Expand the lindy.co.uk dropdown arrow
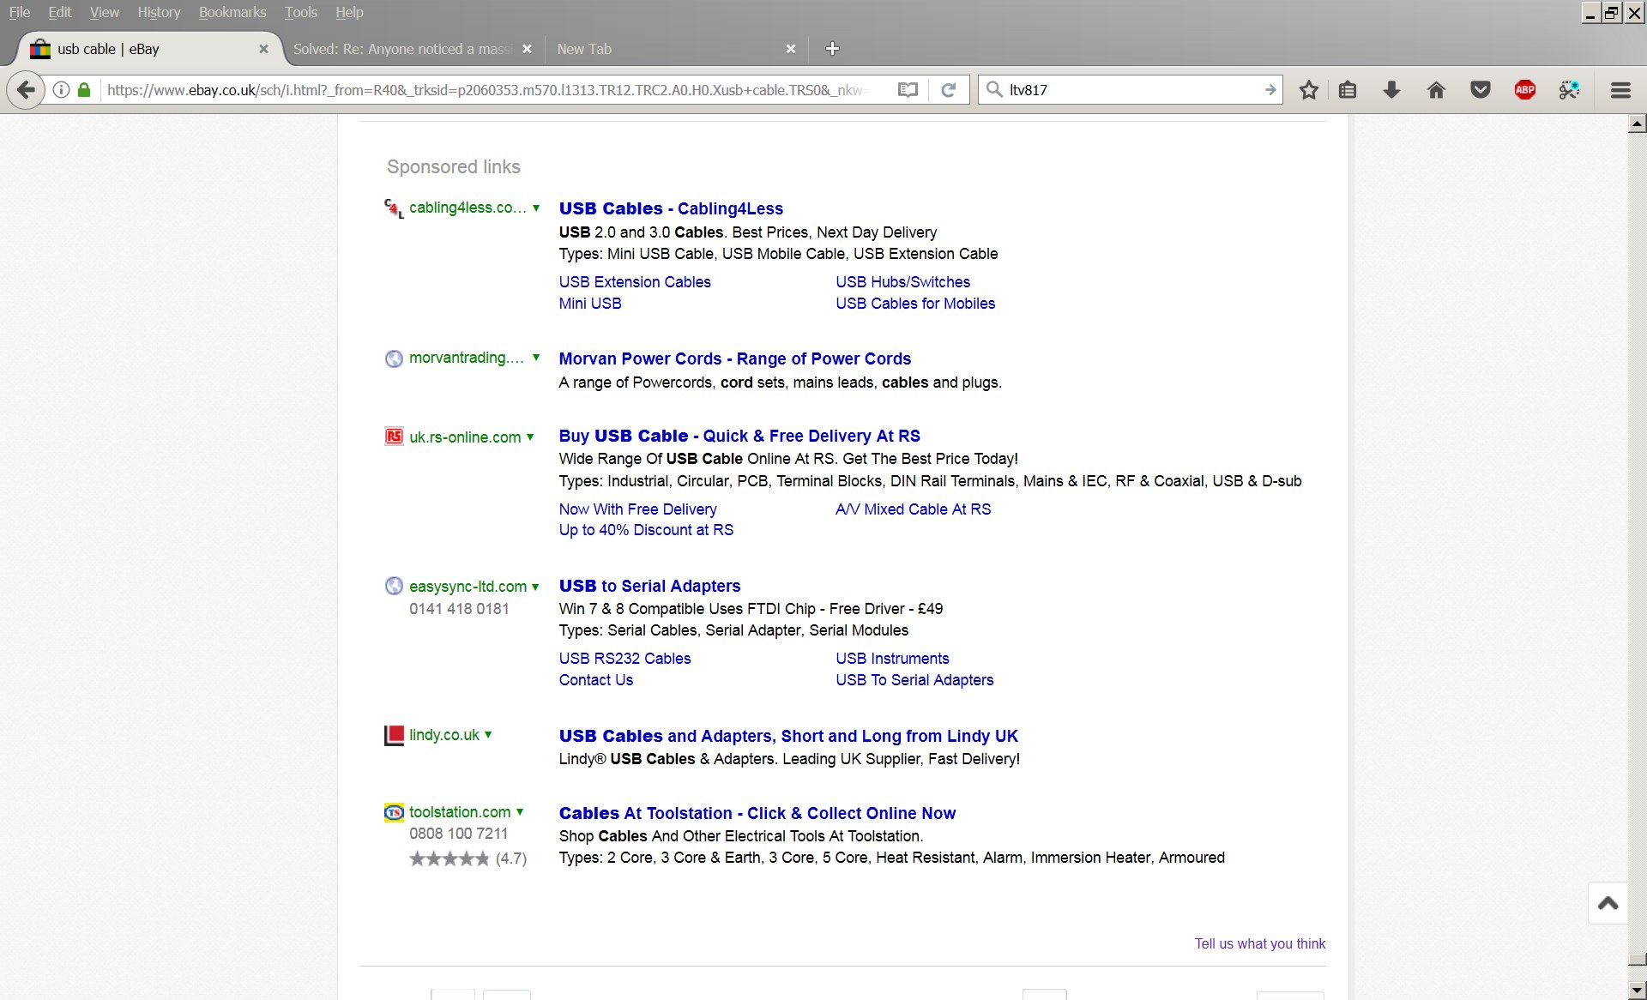1647x1000 pixels. click(x=488, y=735)
